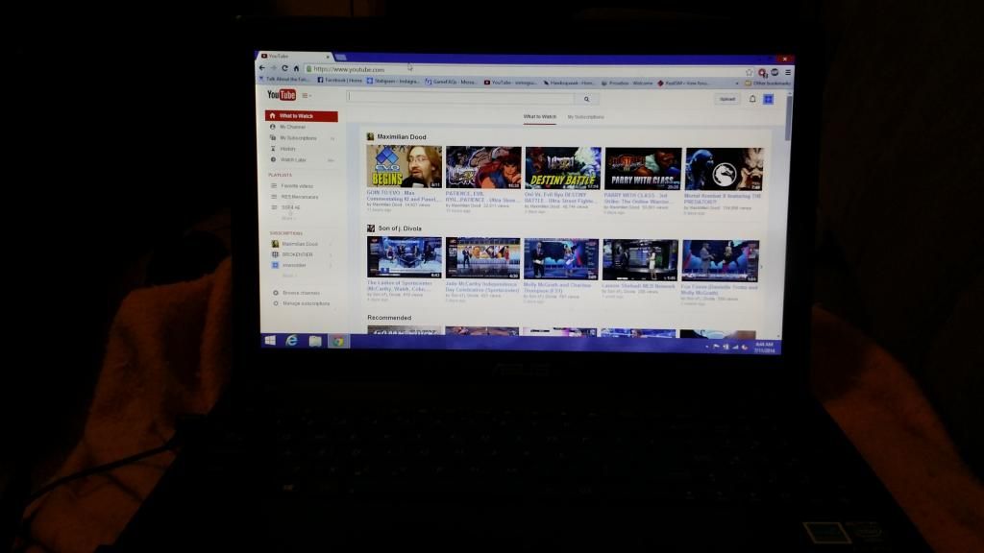Reload the page with the refresh icon
The width and height of the screenshot is (984, 553).
[285, 69]
